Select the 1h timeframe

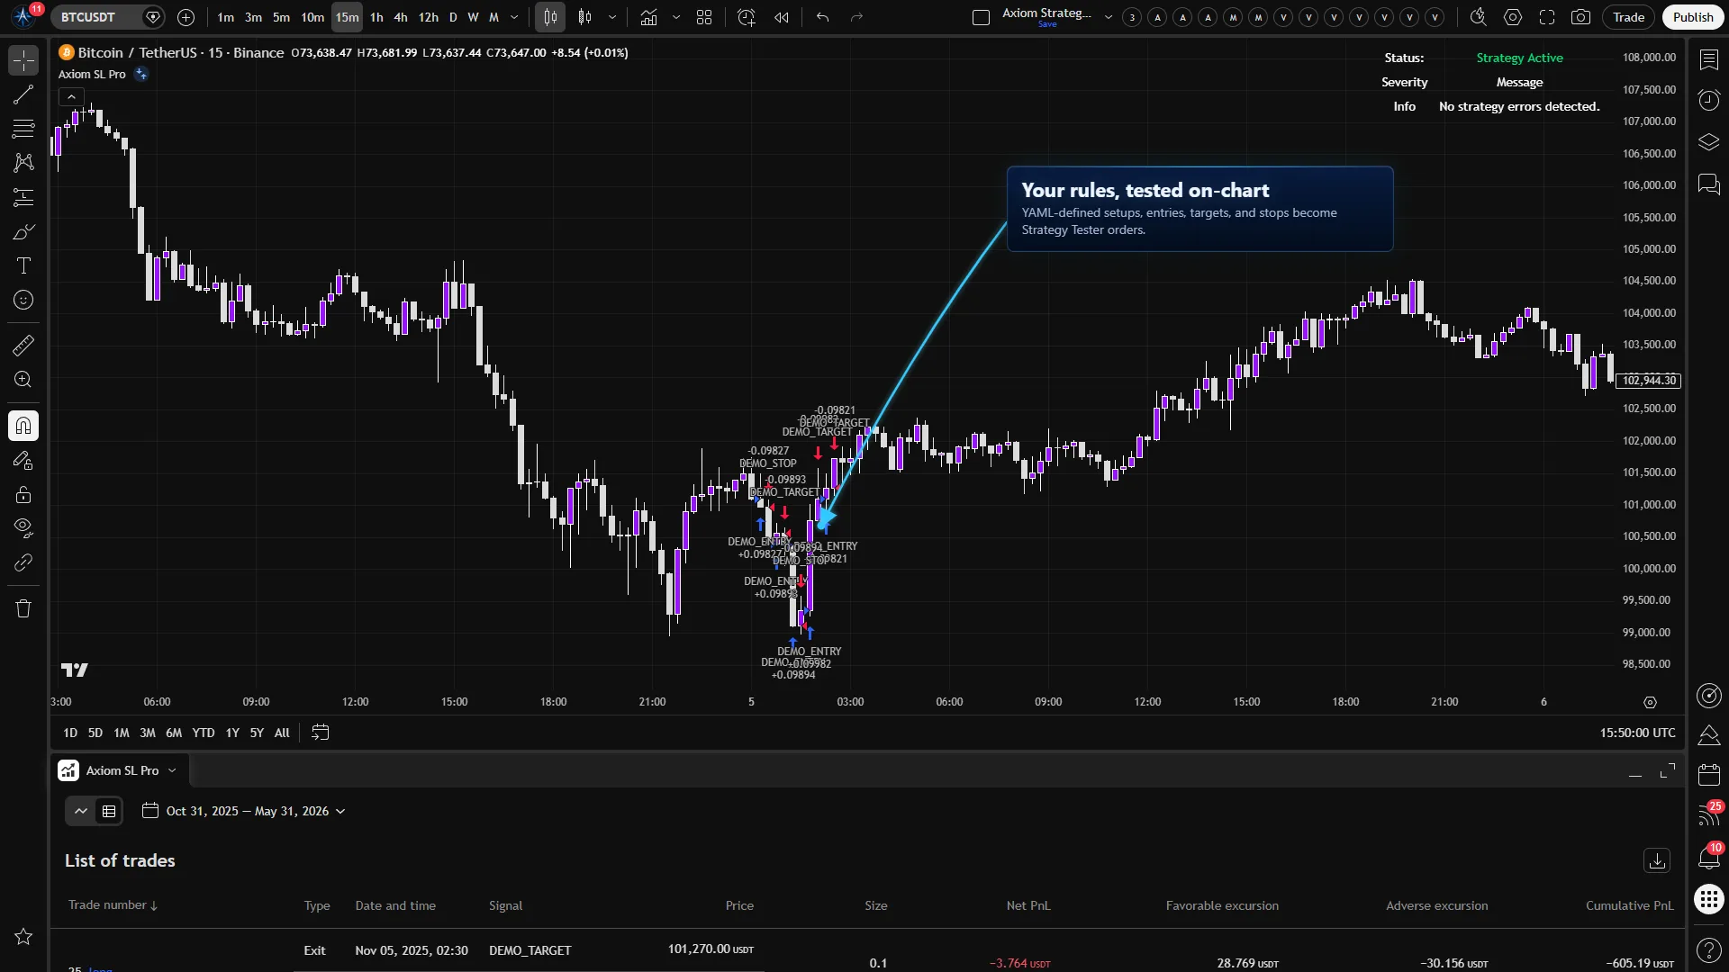coord(376,17)
